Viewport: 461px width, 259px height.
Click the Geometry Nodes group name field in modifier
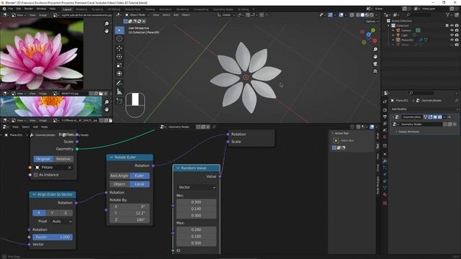(421, 124)
